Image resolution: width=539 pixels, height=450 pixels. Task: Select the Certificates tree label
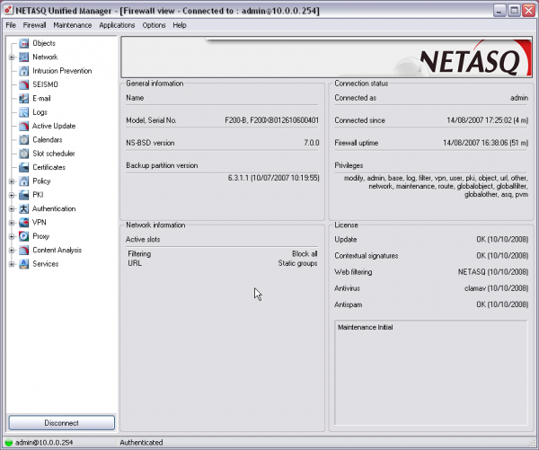[x=49, y=167]
